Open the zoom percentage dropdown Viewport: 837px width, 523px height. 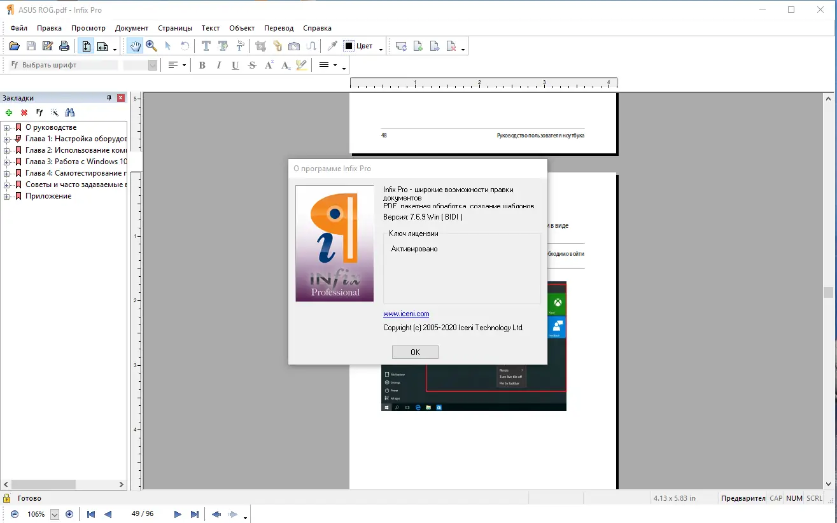pos(54,514)
